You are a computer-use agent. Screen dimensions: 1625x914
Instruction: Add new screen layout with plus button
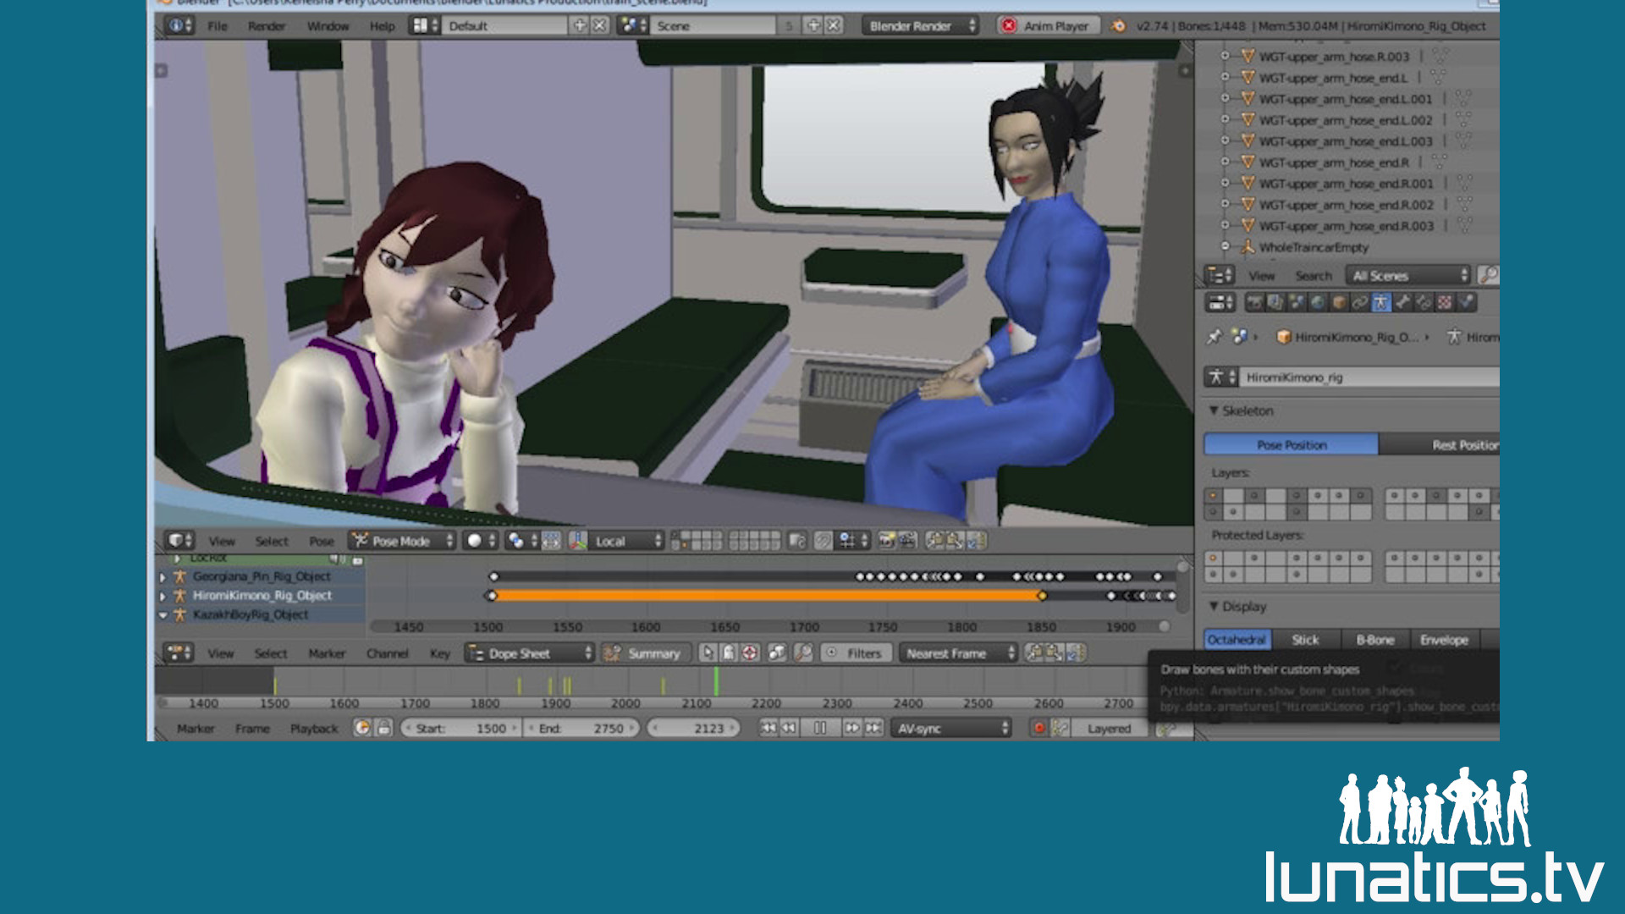[580, 25]
